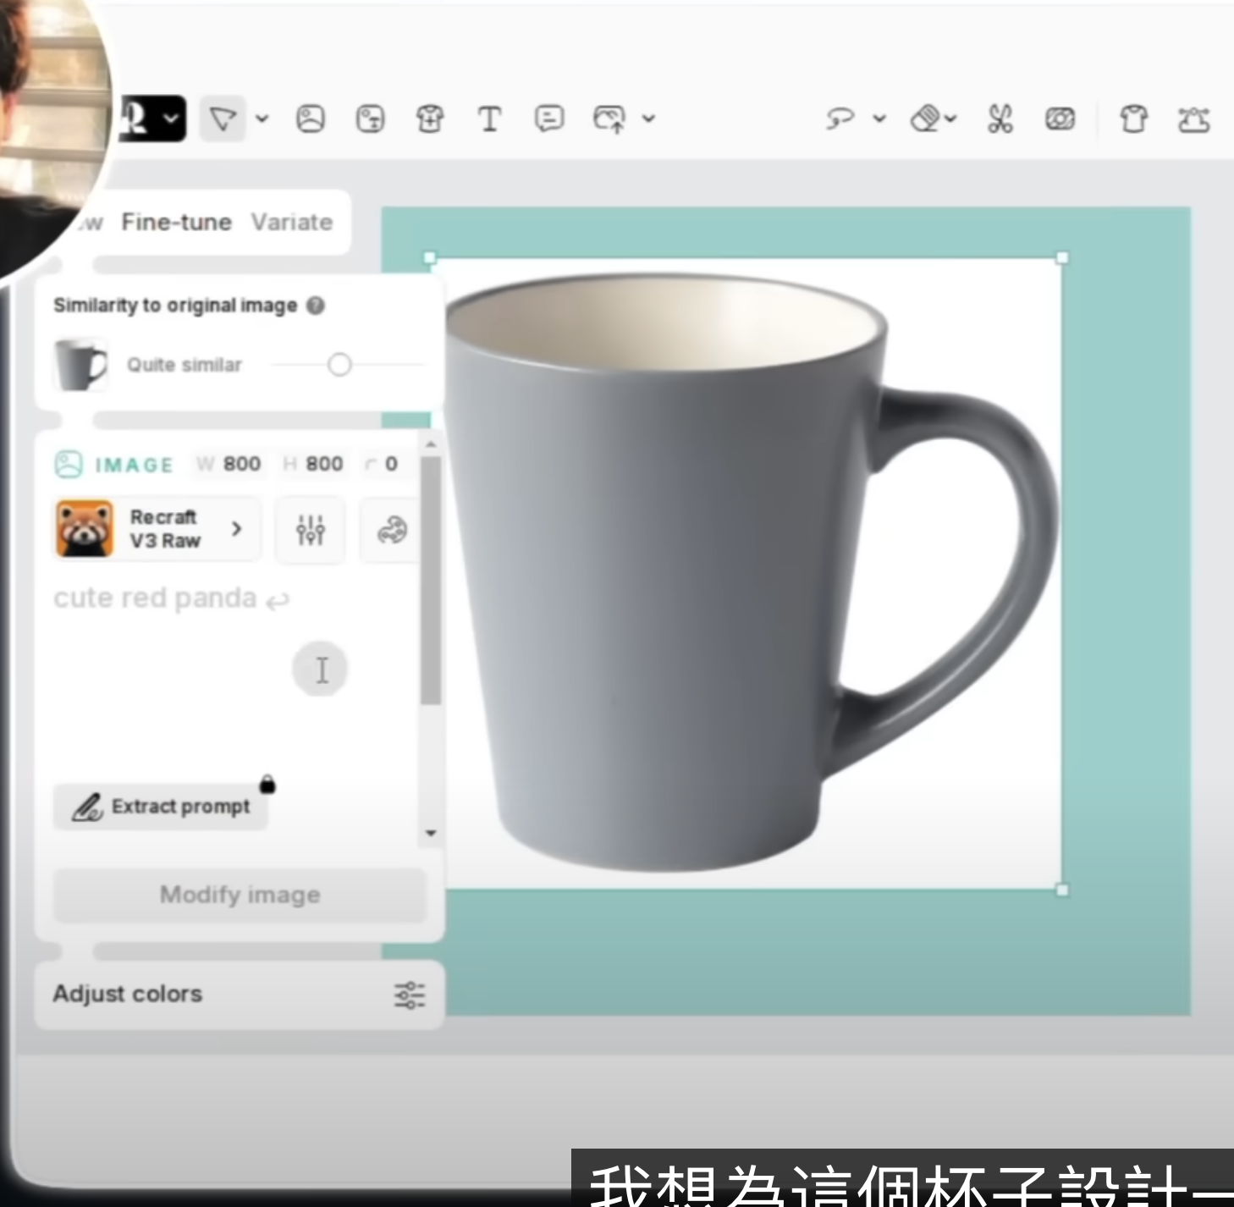Click the Extract prompt button

161,807
